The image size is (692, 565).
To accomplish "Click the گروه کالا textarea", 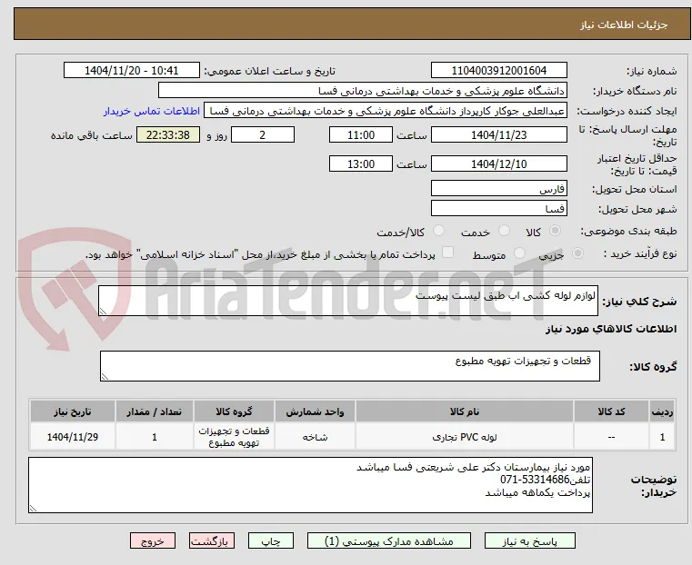I will pyautogui.click(x=350, y=366).
